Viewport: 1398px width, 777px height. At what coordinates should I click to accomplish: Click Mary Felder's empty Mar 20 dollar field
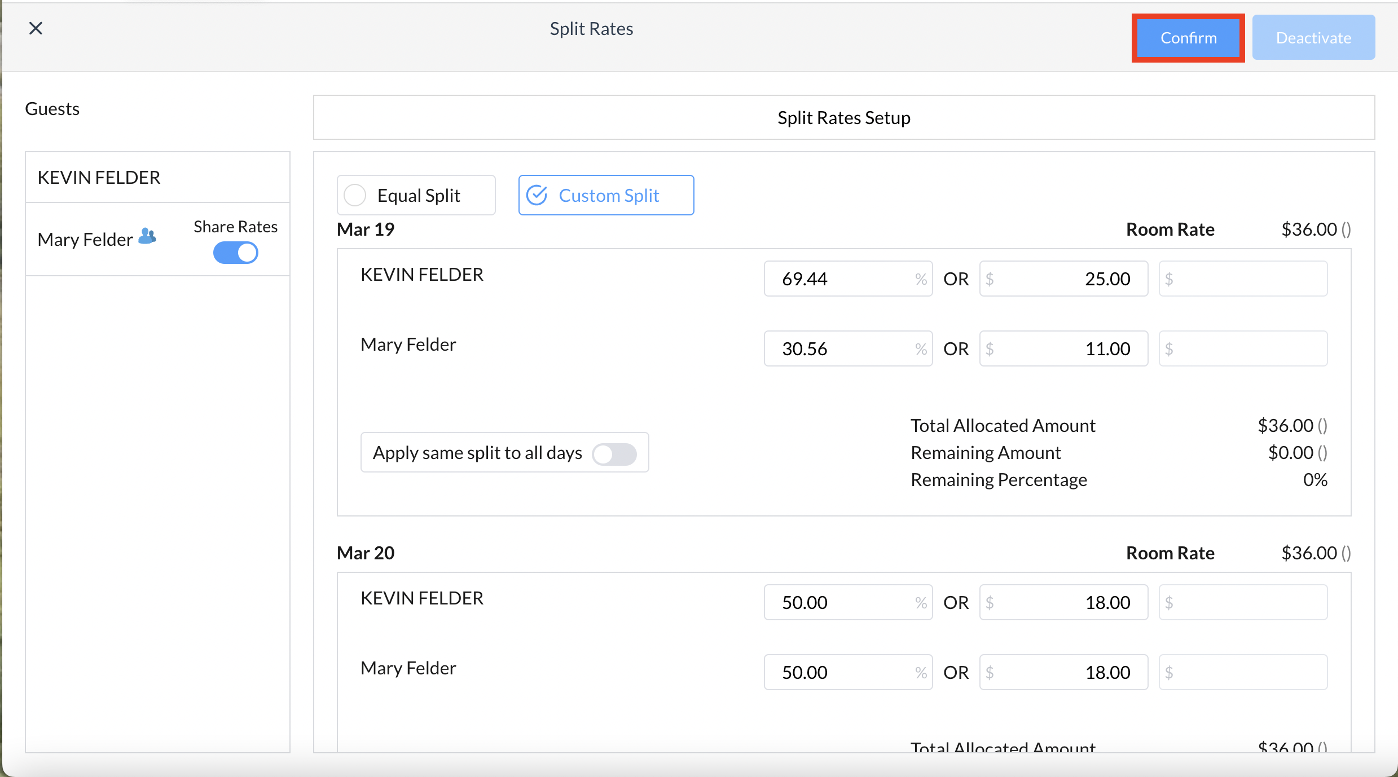1243,672
